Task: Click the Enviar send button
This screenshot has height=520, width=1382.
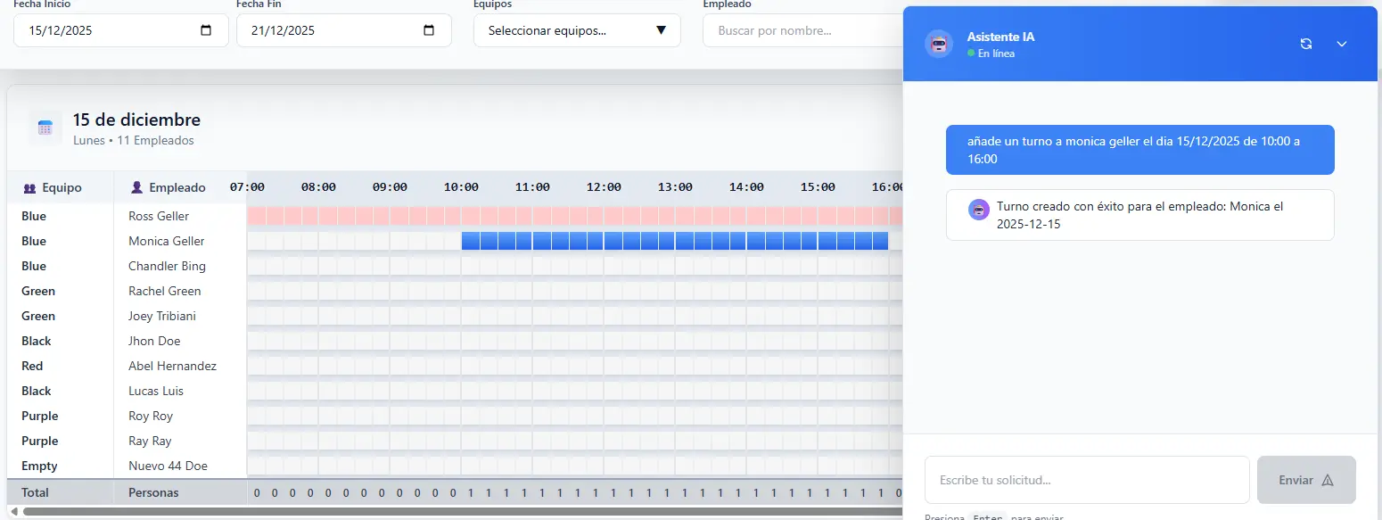Action: coord(1306,480)
